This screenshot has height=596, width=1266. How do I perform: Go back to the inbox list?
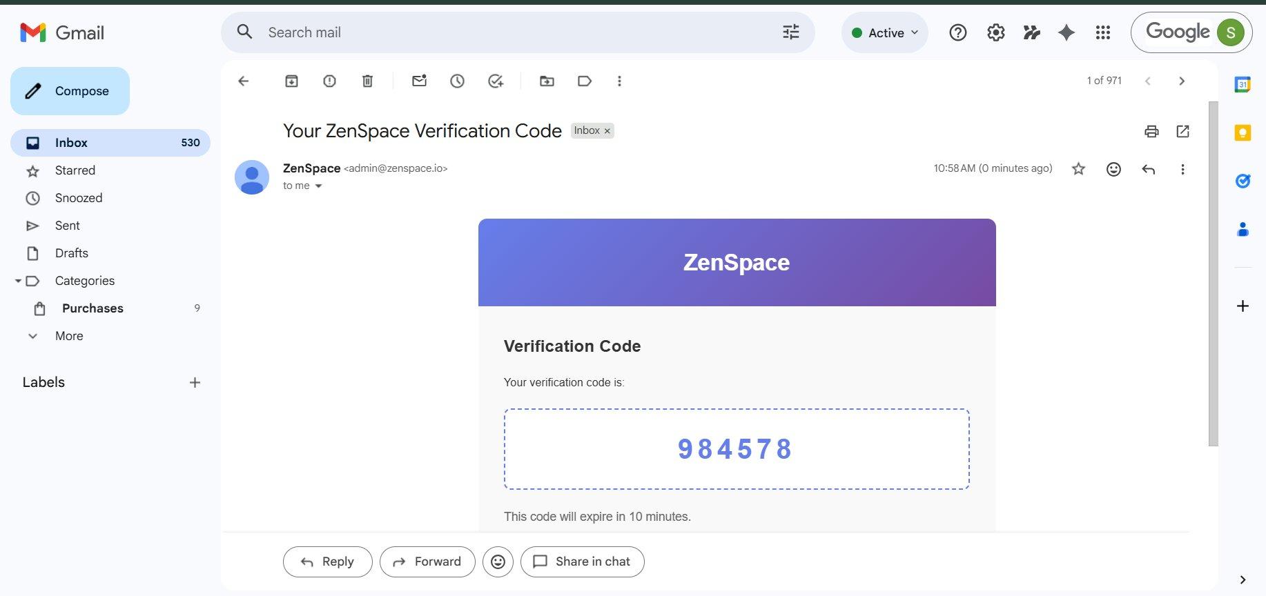[243, 81]
